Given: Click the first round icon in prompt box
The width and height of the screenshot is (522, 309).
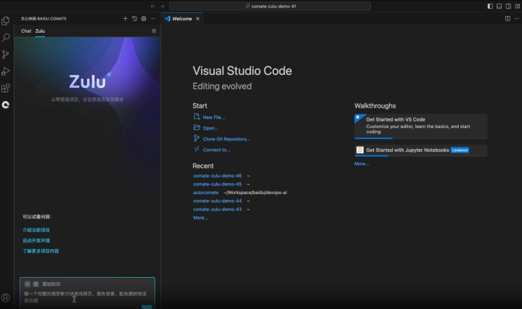Looking at the screenshot, I should click(x=28, y=284).
